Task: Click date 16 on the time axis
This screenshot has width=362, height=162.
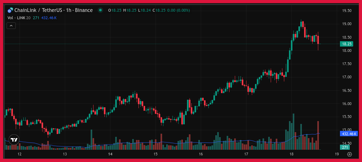Action: [201, 154]
